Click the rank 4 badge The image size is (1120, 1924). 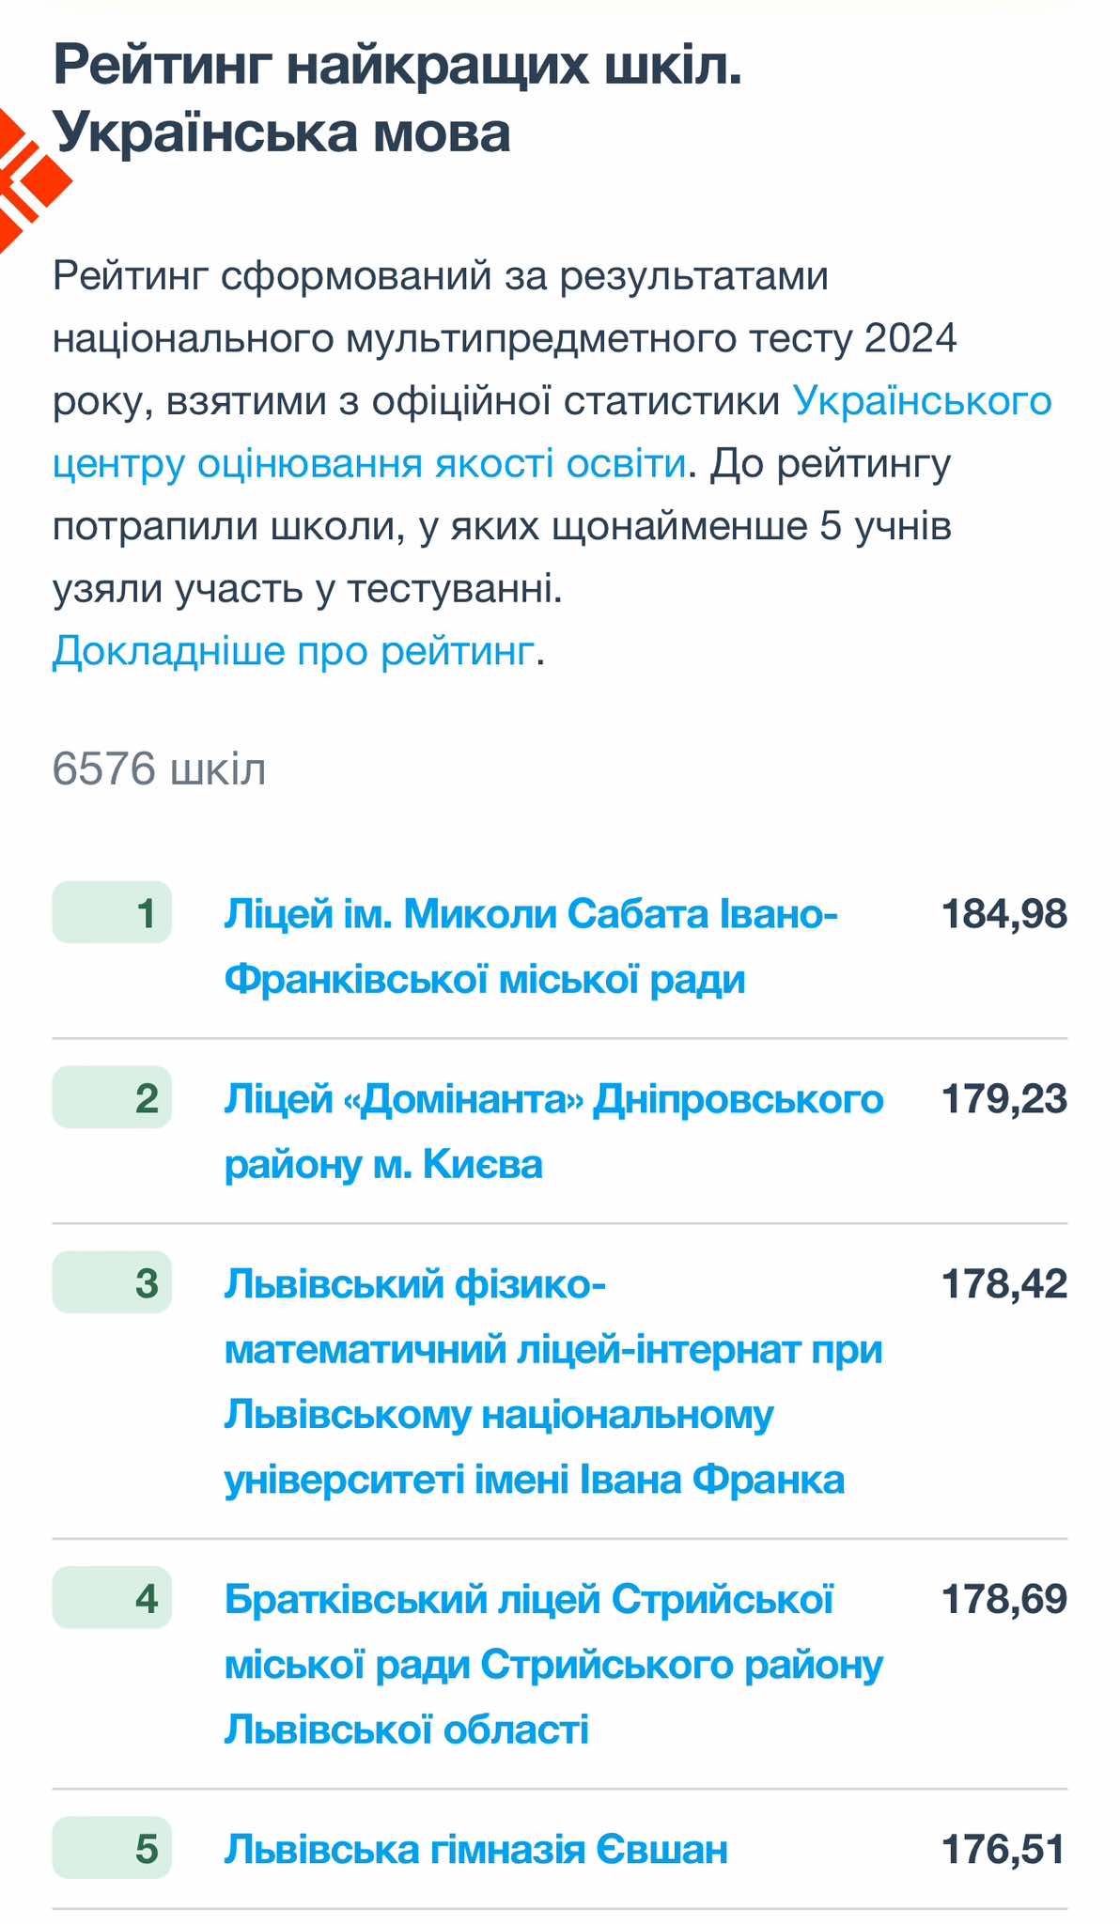click(x=112, y=1597)
